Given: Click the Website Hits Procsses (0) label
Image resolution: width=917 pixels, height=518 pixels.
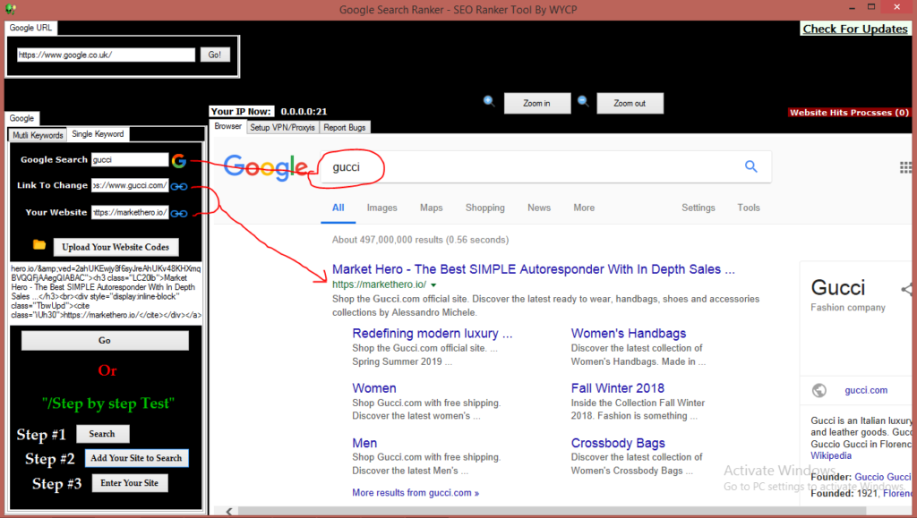Looking at the screenshot, I should pos(849,113).
